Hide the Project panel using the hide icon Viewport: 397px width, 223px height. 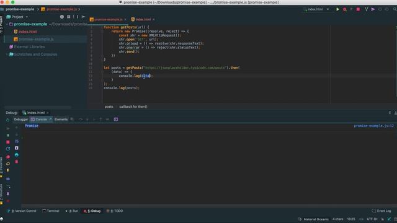83,17
